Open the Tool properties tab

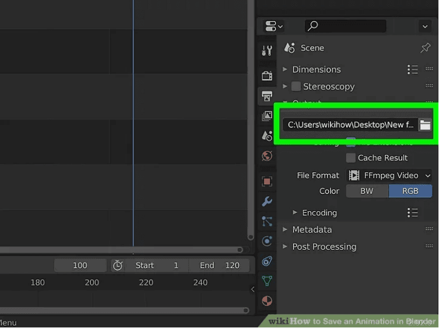point(267,51)
